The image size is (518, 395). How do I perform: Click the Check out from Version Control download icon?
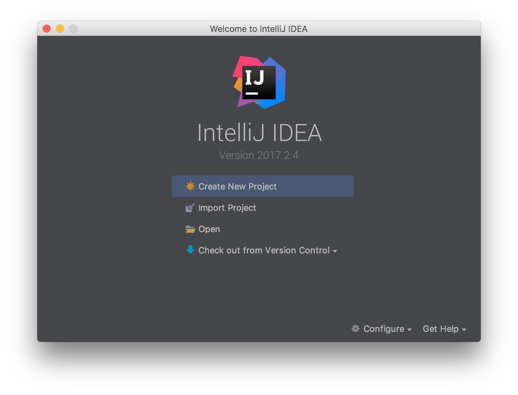pyautogui.click(x=190, y=250)
